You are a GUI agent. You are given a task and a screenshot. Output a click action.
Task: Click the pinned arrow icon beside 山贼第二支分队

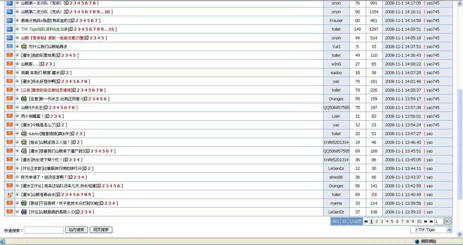10,12
